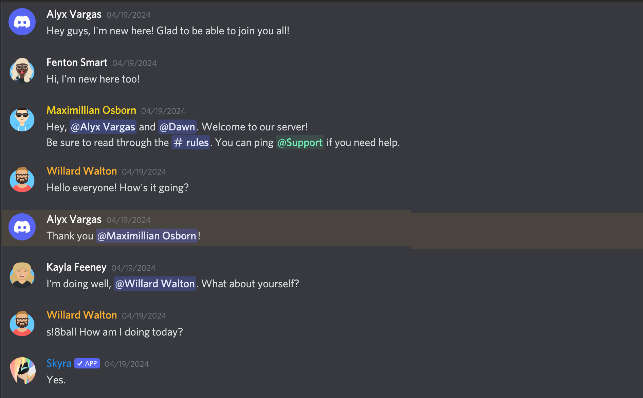Click the @Dawn mention

(177, 127)
